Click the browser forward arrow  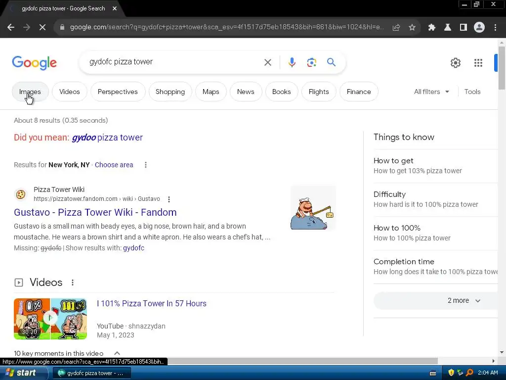(27, 27)
